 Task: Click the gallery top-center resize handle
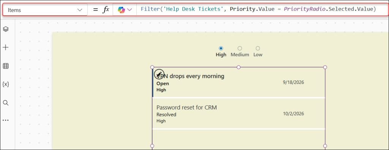[x=239, y=67]
